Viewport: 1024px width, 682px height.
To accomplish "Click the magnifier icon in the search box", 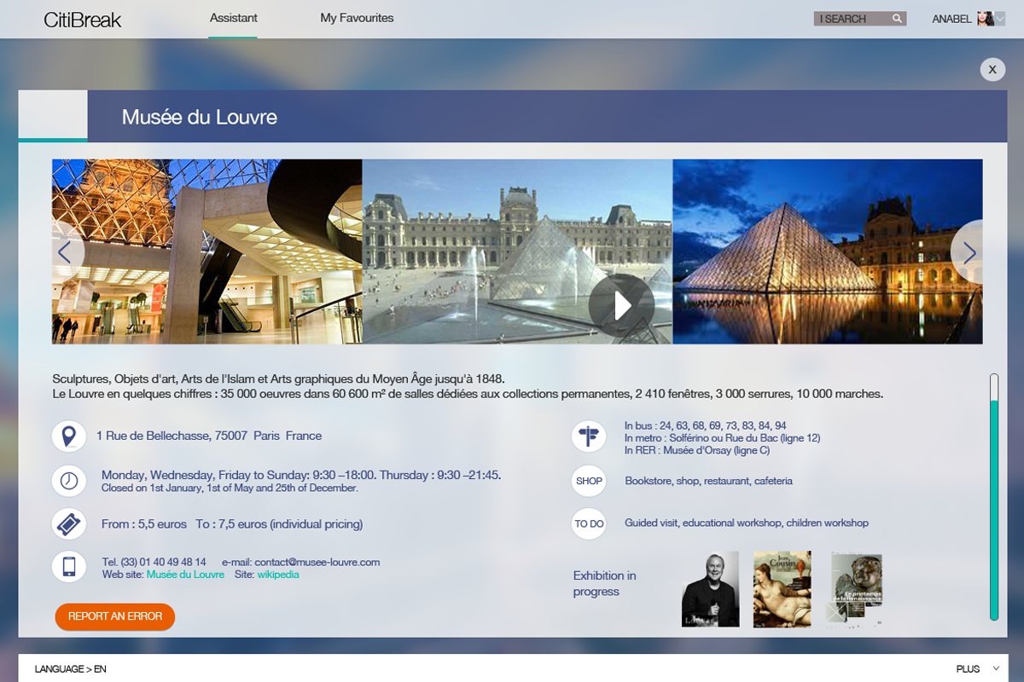I will pos(897,19).
